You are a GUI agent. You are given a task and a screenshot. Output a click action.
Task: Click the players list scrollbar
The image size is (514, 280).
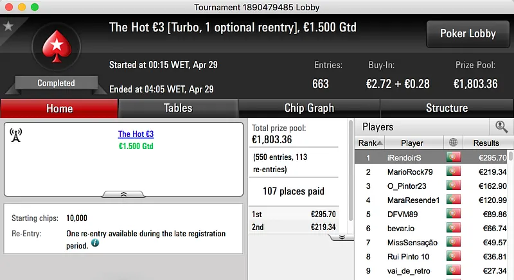coord(511,212)
